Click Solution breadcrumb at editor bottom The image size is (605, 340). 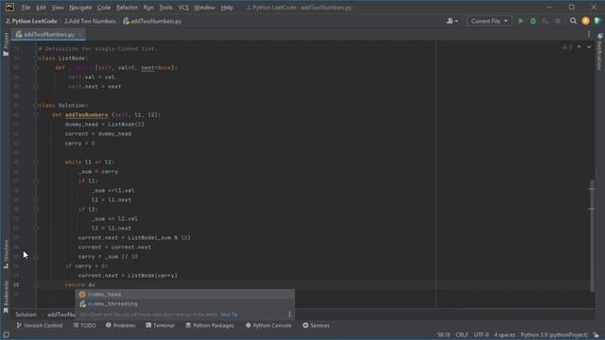click(26, 314)
